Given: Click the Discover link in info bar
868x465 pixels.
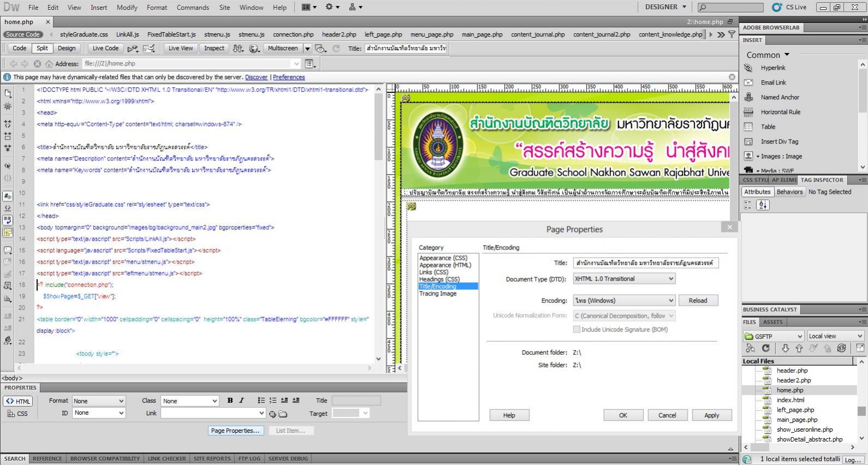Looking at the screenshot, I should [x=256, y=77].
